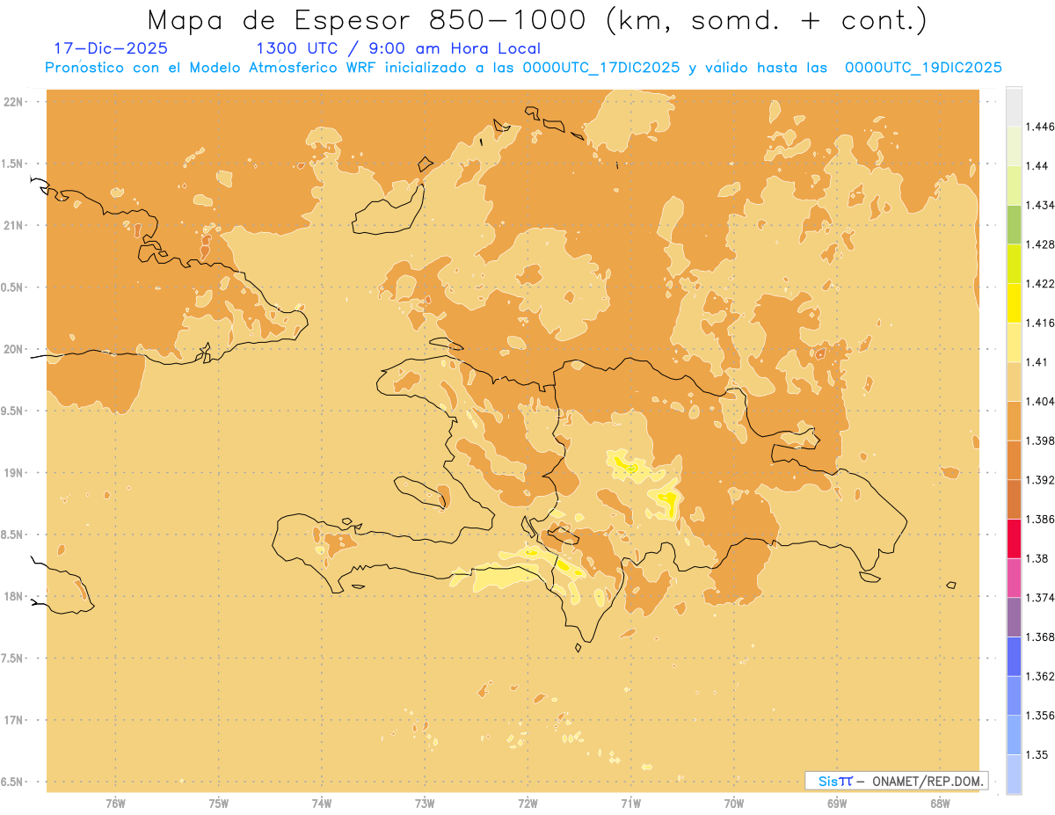Click the "ONAMET/REP.DOM." credit label
The width and height of the screenshot is (1055, 815).
point(927,781)
